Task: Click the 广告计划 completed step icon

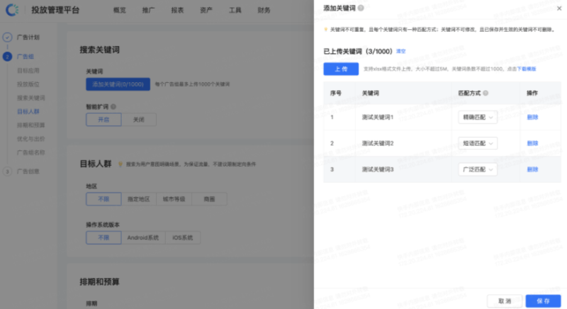Action: pyautogui.click(x=7, y=38)
